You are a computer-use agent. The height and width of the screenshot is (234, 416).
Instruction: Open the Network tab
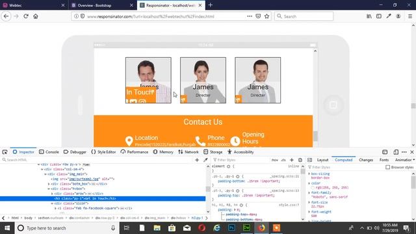pos(188,152)
